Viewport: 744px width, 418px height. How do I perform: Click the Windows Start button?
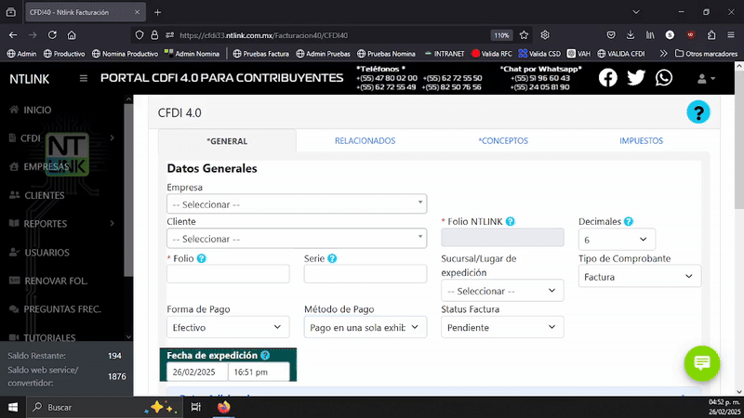click(13, 407)
